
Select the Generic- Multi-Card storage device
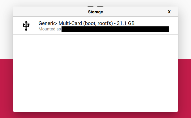(x=95, y=26)
